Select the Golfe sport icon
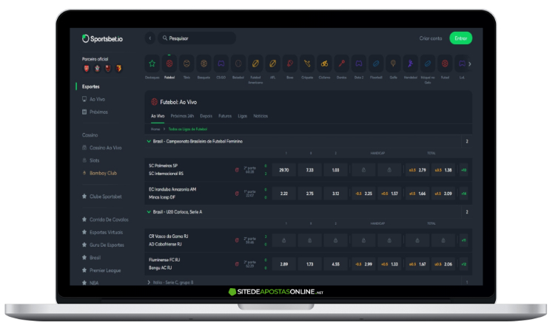The height and width of the screenshot is (331, 555). (393, 64)
